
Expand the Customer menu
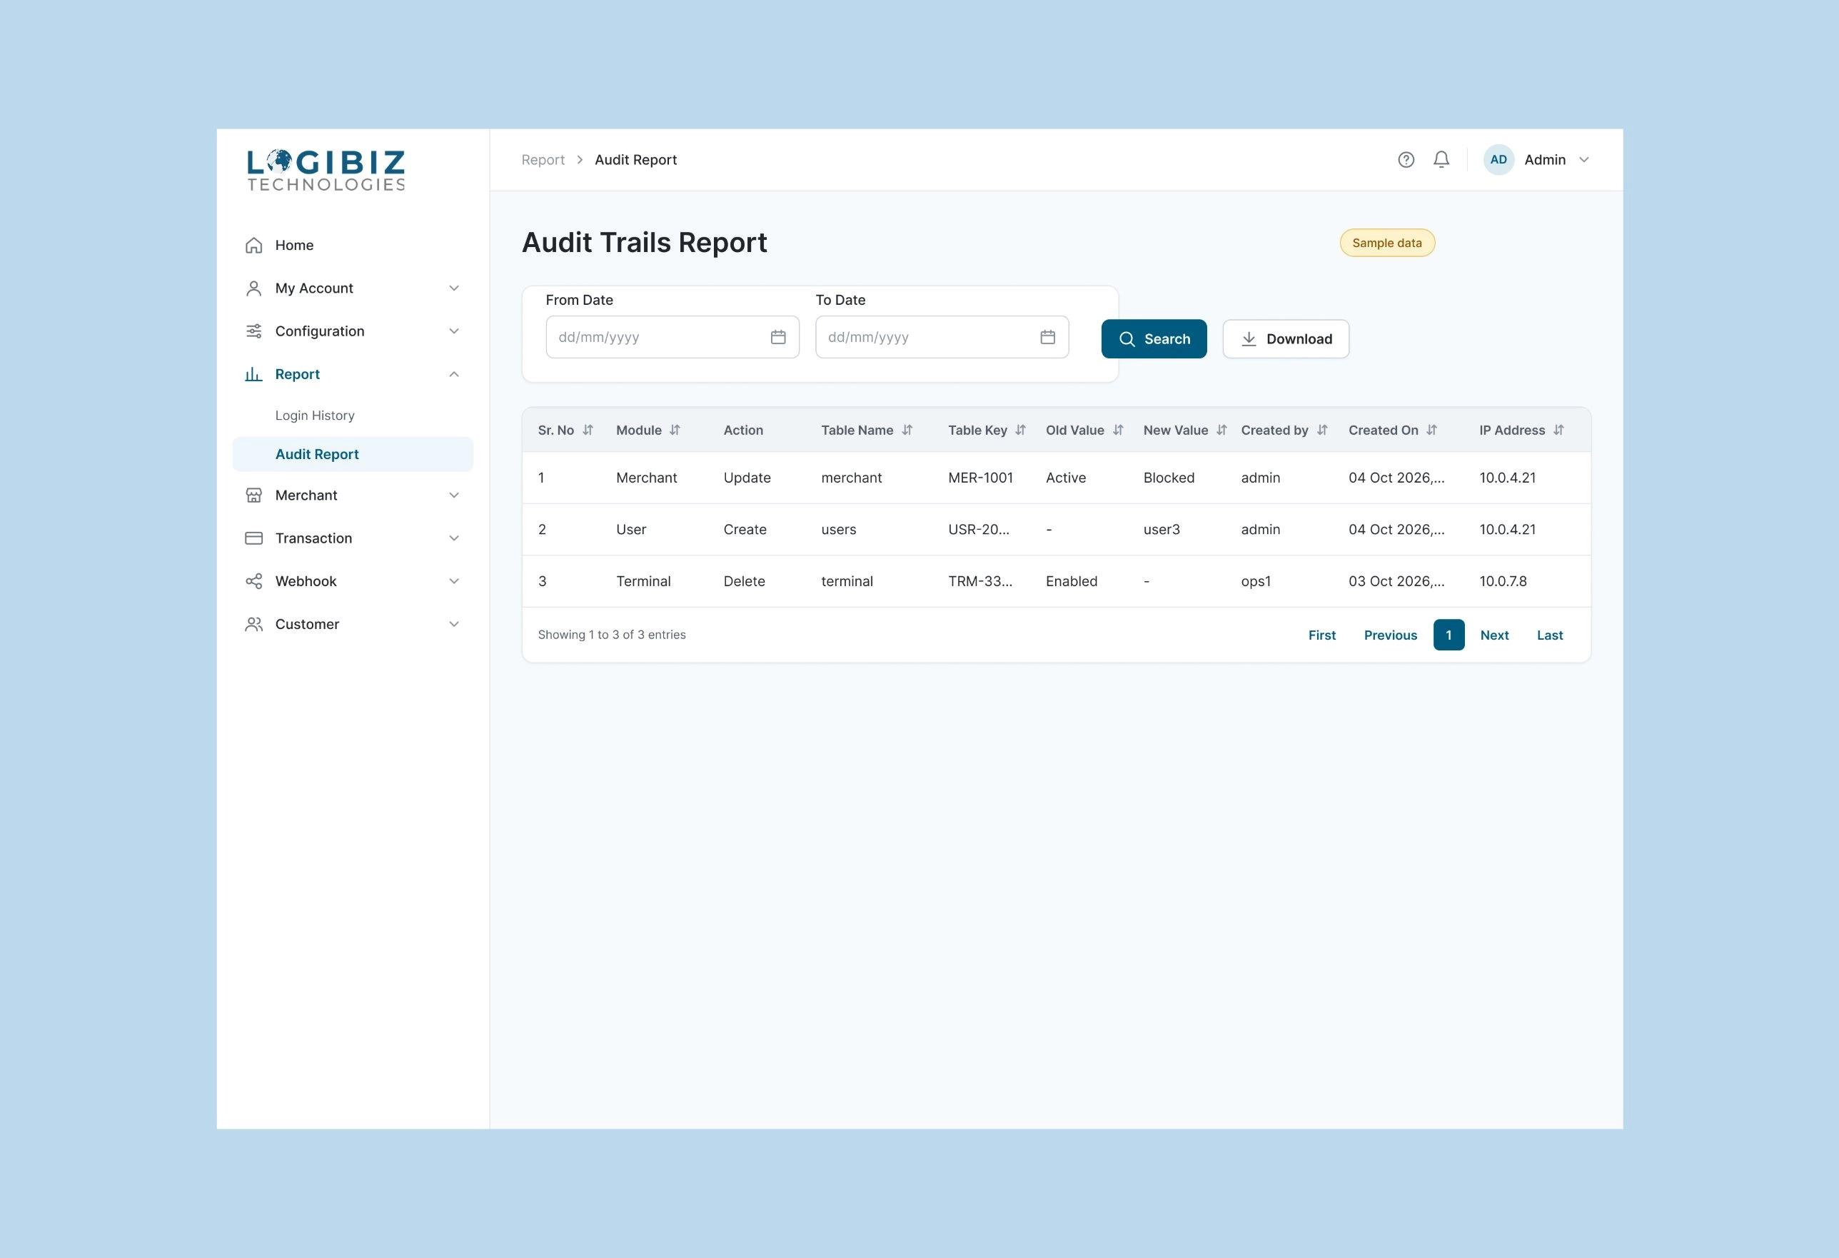pos(353,624)
